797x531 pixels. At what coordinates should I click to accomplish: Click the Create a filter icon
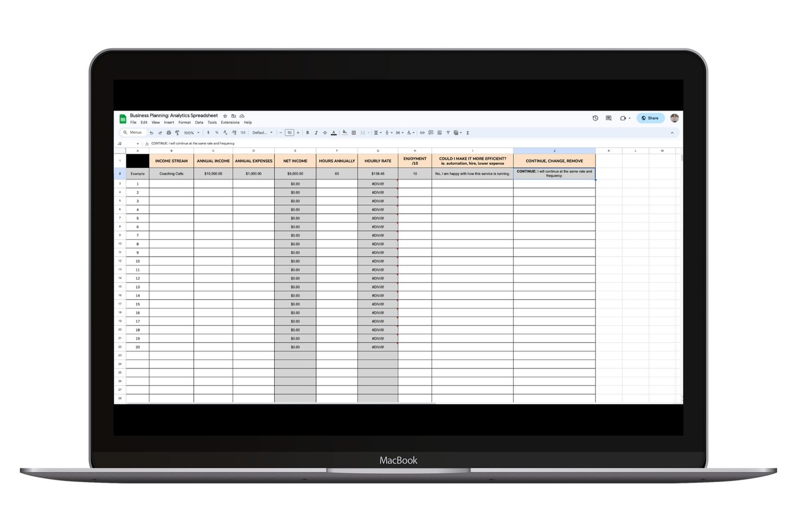448,133
